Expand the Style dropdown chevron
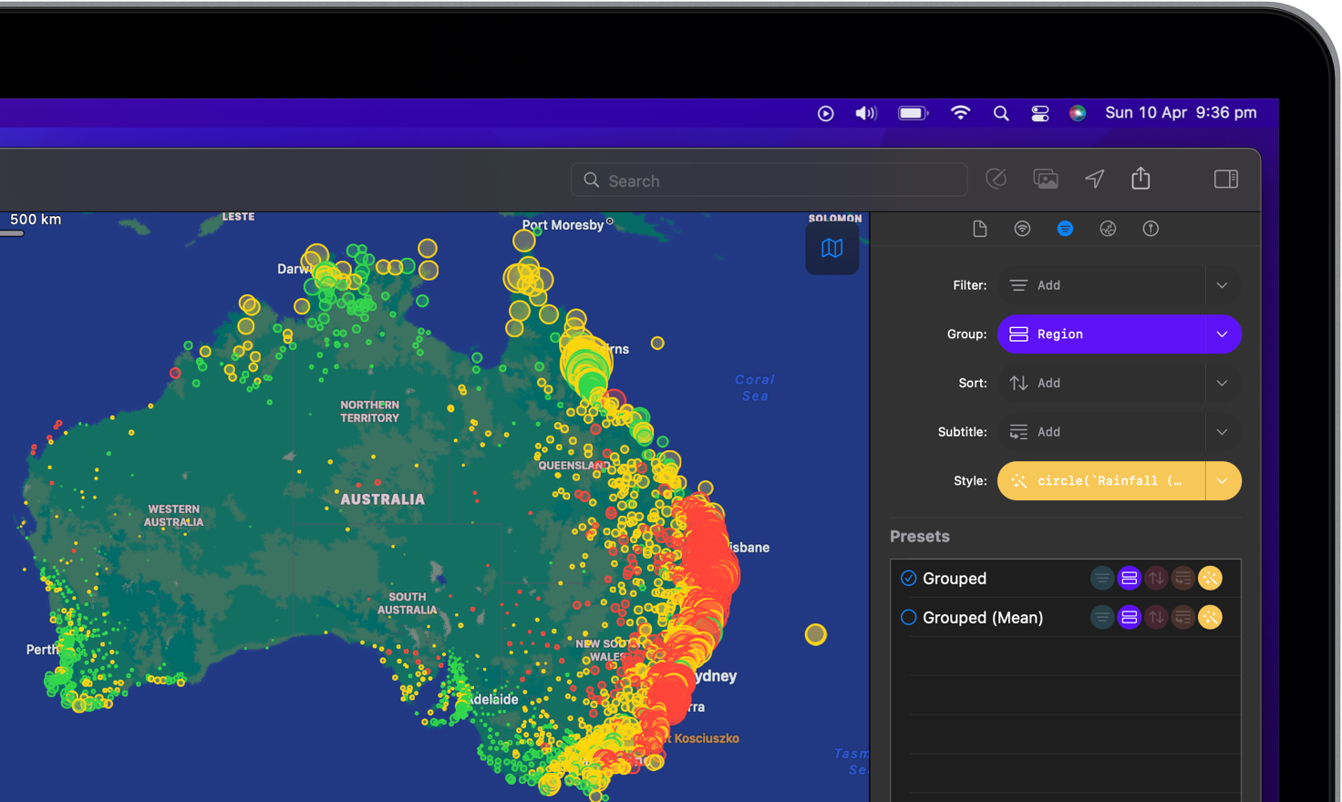Screen dimensions: 1342x802 click(x=1223, y=481)
